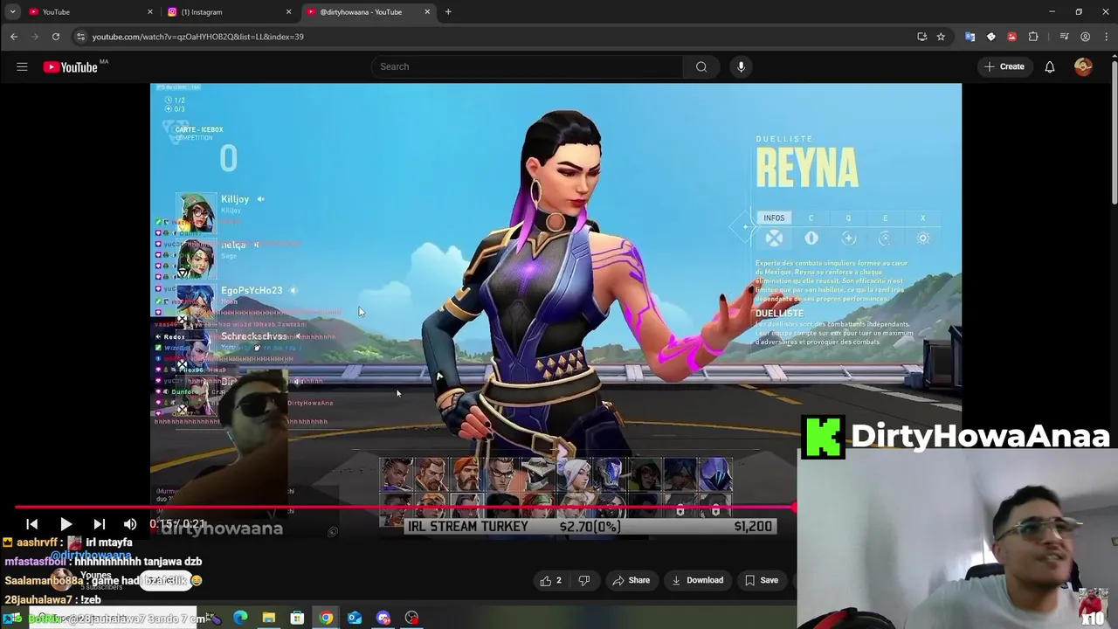This screenshot has width=1118, height=629.
Task: View site information icon in address bar
Action: coord(80,37)
